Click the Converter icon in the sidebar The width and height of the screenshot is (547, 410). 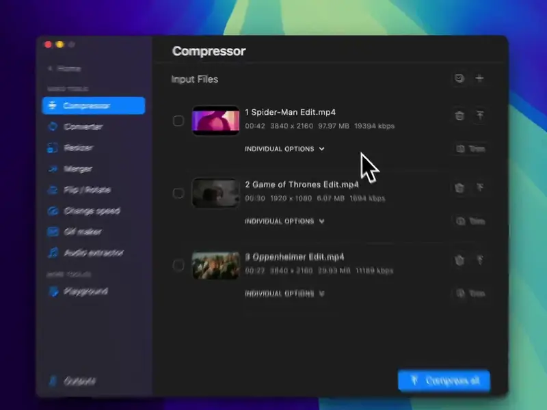[x=53, y=126]
